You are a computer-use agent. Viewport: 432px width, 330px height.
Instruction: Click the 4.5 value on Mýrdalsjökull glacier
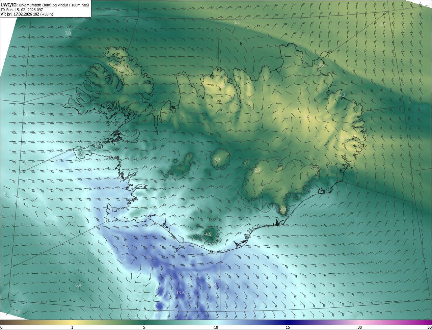click(x=208, y=234)
